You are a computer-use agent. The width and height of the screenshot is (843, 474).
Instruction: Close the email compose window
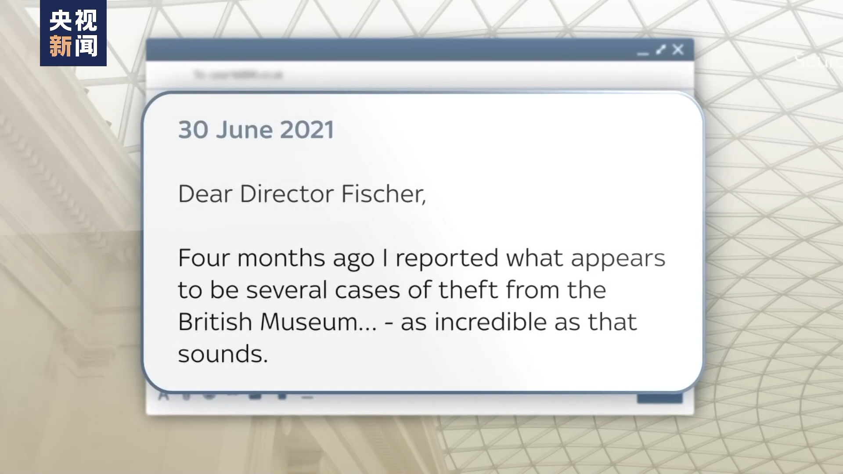pyautogui.click(x=678, y=50)
